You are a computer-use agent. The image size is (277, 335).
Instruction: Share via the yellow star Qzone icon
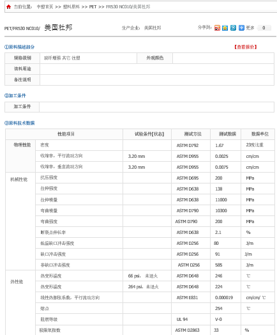pos(225,27)
